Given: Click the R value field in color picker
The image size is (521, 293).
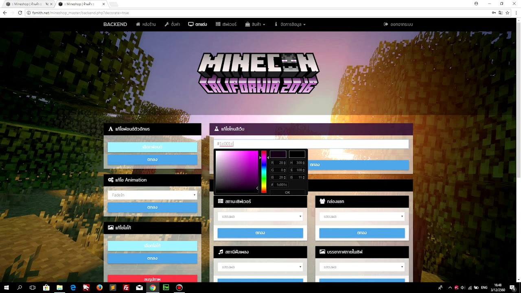Looking at the screenshot, I should [278, 163].
